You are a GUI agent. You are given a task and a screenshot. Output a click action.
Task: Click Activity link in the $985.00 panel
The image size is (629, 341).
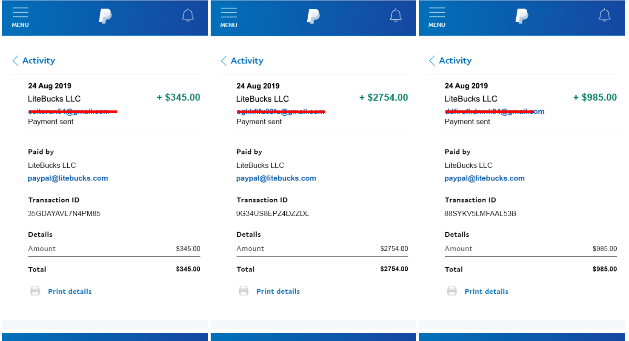pos(455,61)
